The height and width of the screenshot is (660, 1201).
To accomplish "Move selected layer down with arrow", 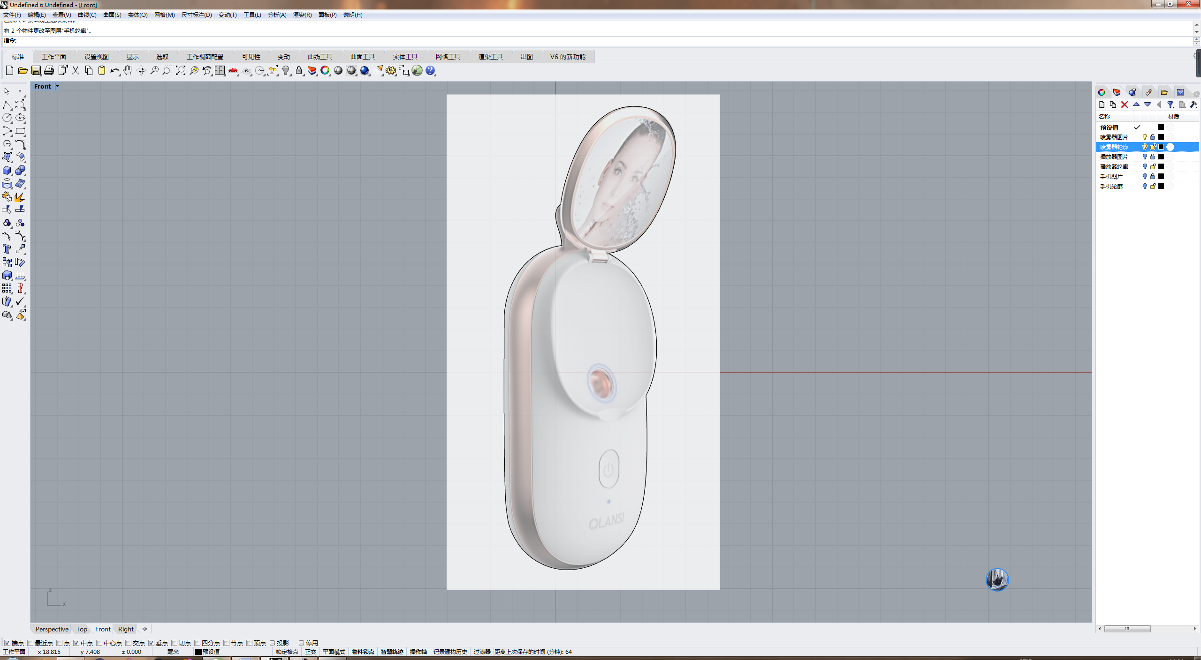I will (1148, 105).
